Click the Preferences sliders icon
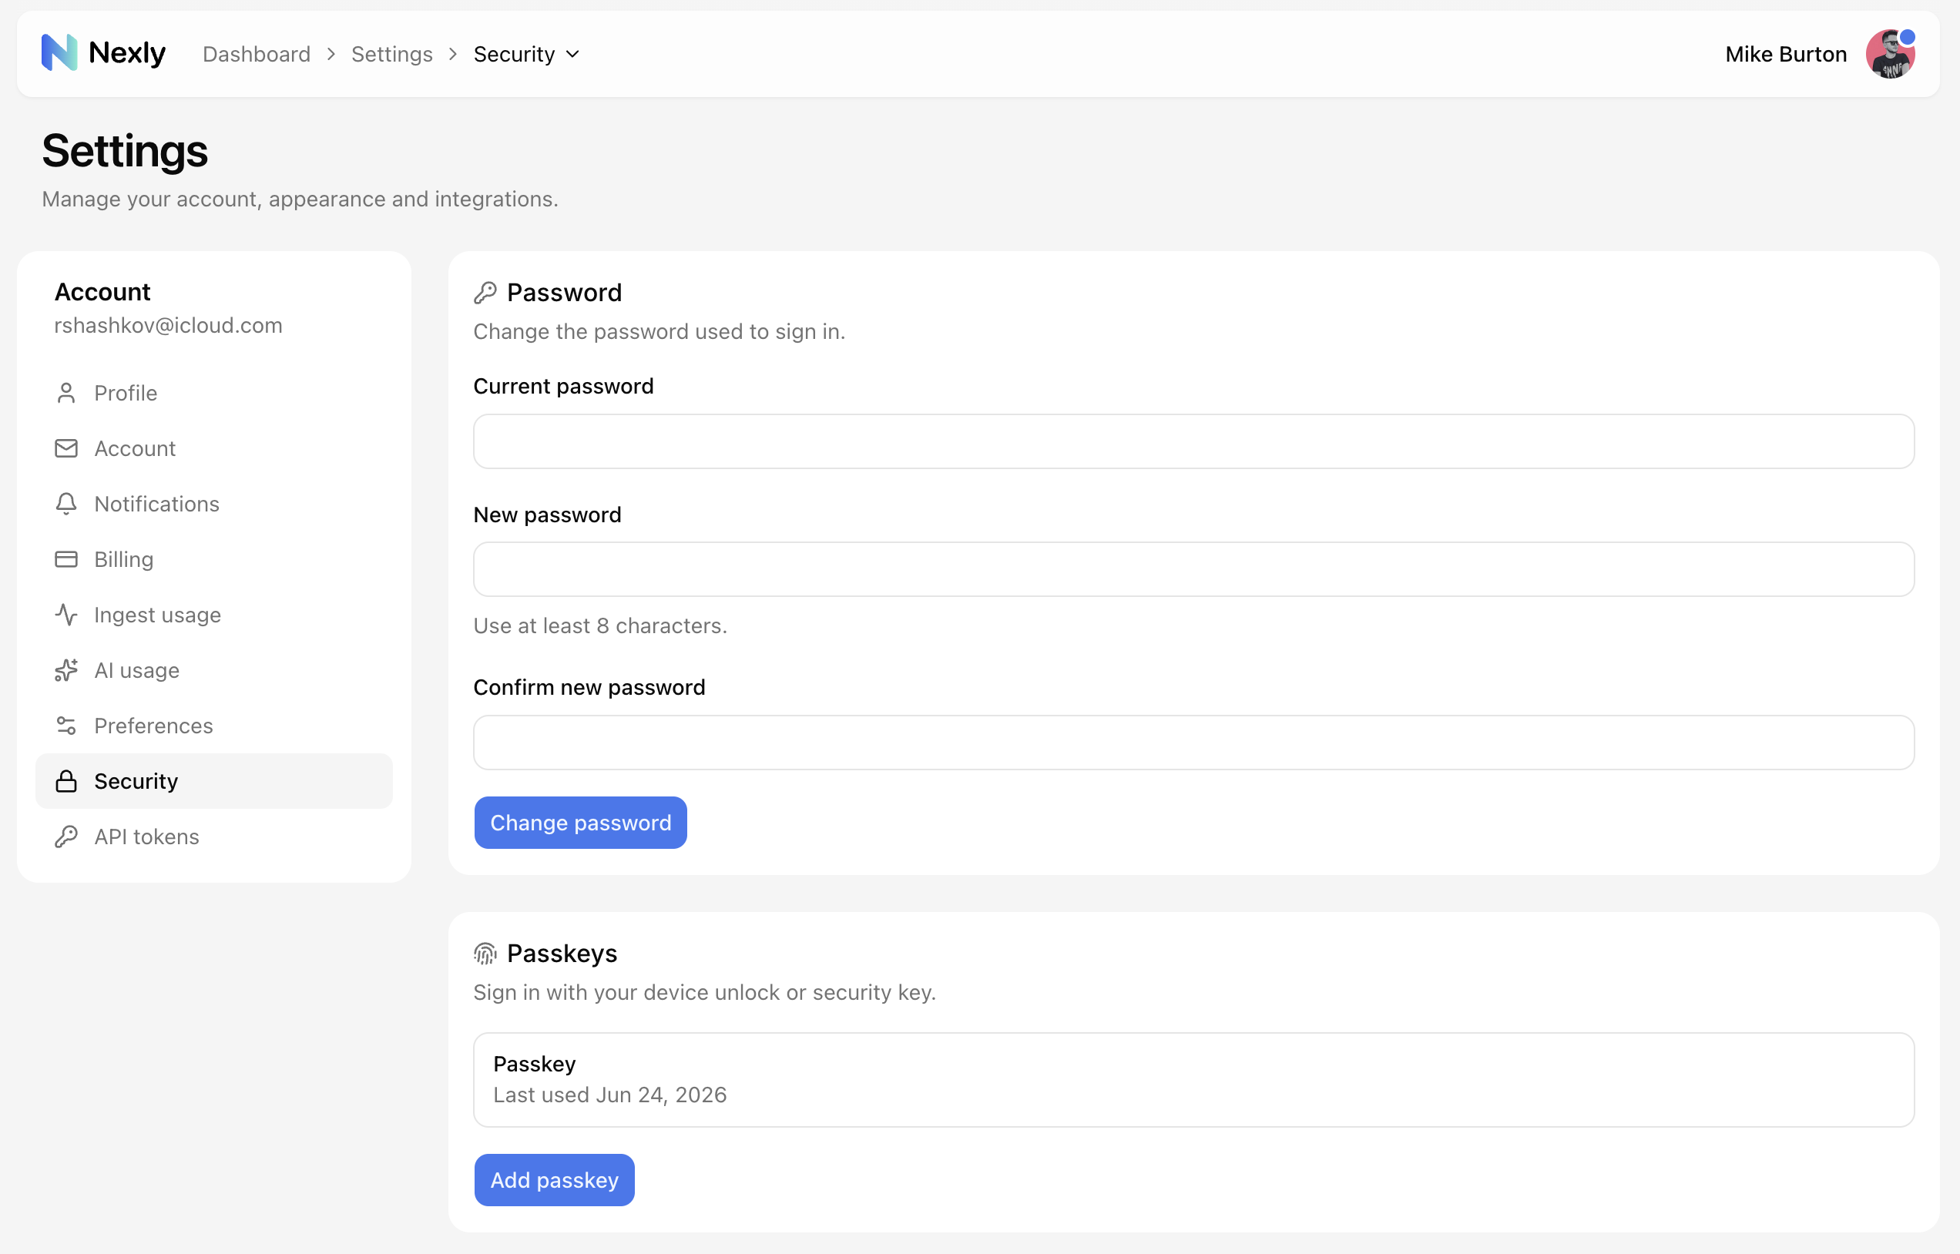This screenshot has height=1254, width=1960. click(66, 726)
